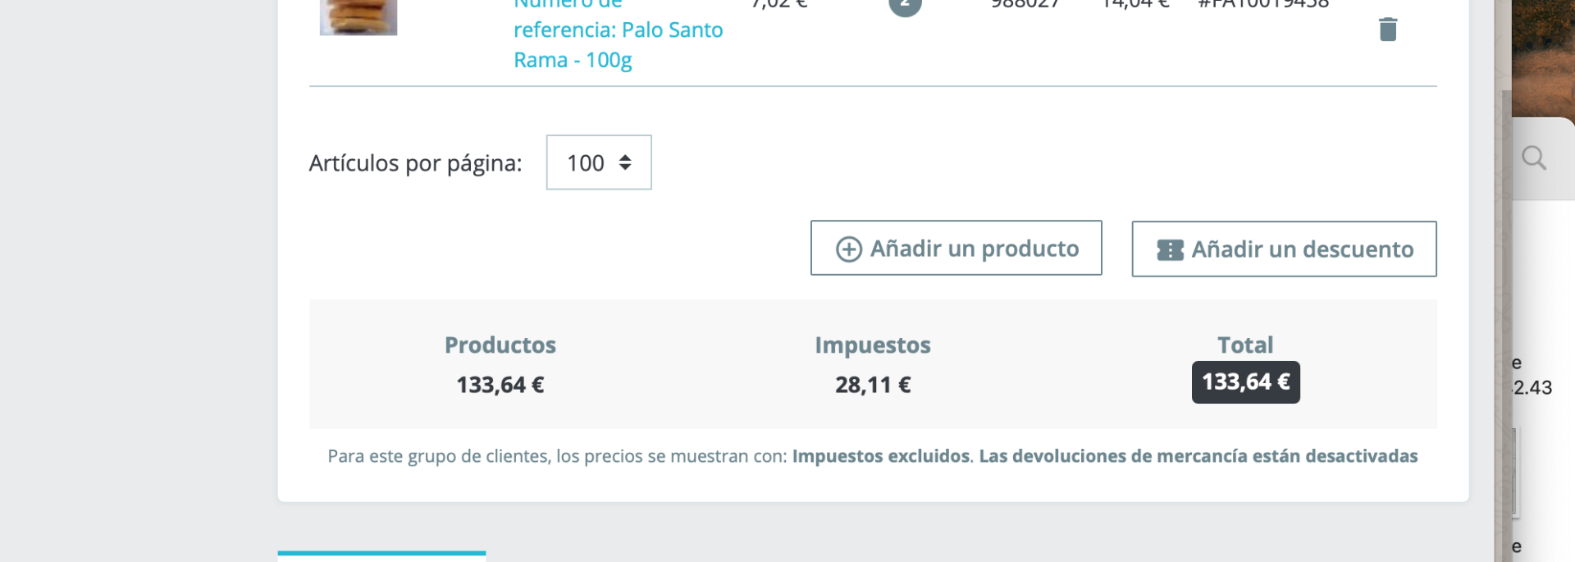Click the available stock number 988027
Viewport: 1575px width, 562px height.
pos(1025,4)
